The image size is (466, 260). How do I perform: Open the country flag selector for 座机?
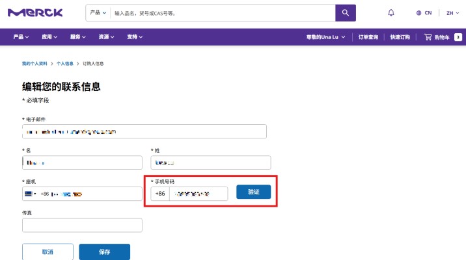tap(30, 194)
